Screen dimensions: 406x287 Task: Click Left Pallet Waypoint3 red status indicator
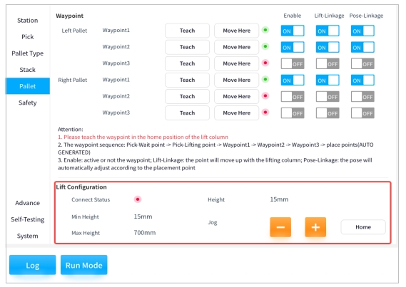click(x=265, y=63)
